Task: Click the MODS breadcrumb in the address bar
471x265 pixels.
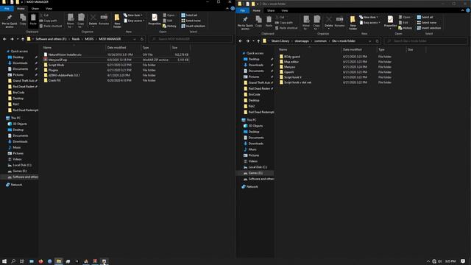Action: (x=89, y=39)
